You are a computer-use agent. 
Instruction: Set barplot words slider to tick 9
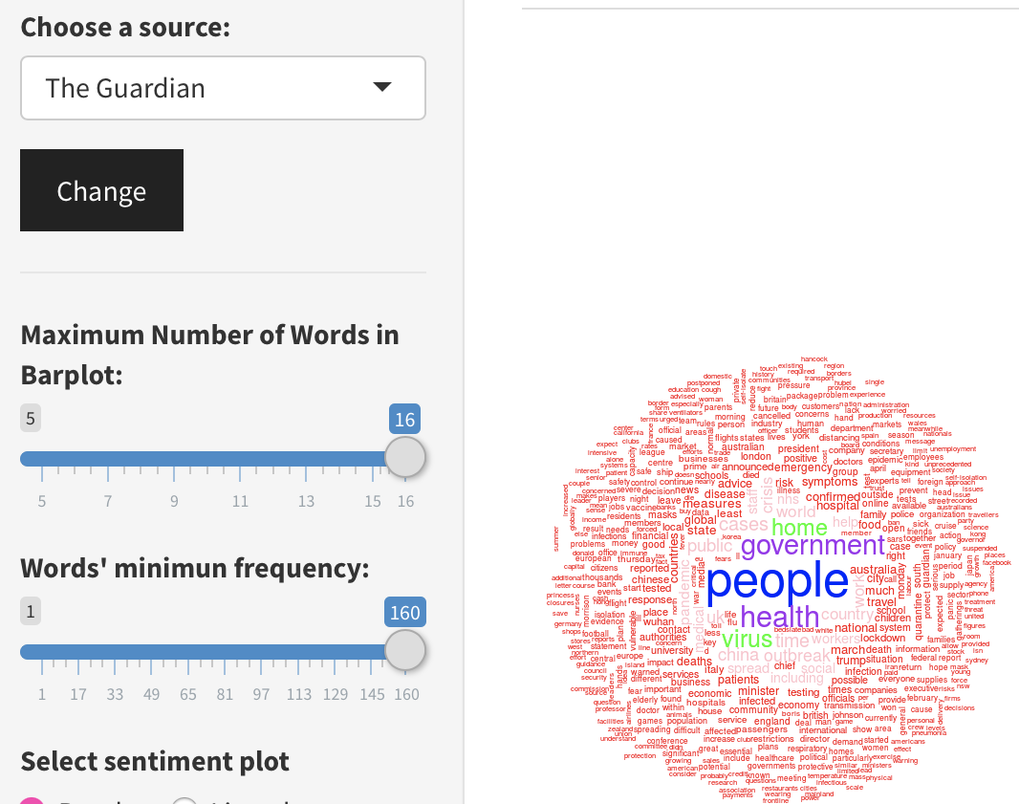[x=174, y=460]
